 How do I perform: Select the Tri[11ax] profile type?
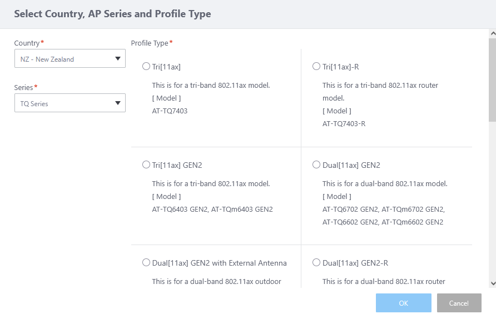(x=146, y=67)
